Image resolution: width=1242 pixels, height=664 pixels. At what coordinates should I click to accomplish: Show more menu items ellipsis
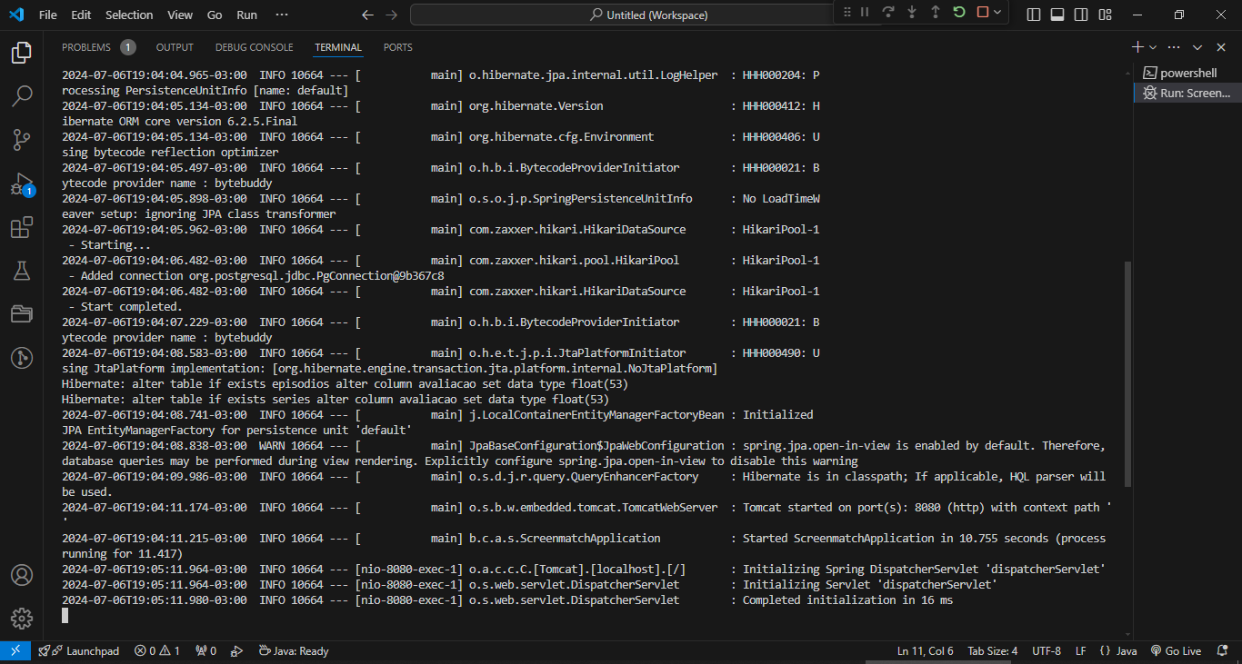click(282, 15)
